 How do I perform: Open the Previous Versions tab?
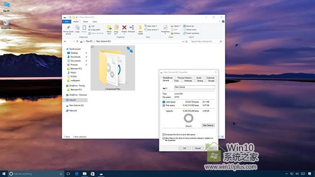(x=184, y=78)
